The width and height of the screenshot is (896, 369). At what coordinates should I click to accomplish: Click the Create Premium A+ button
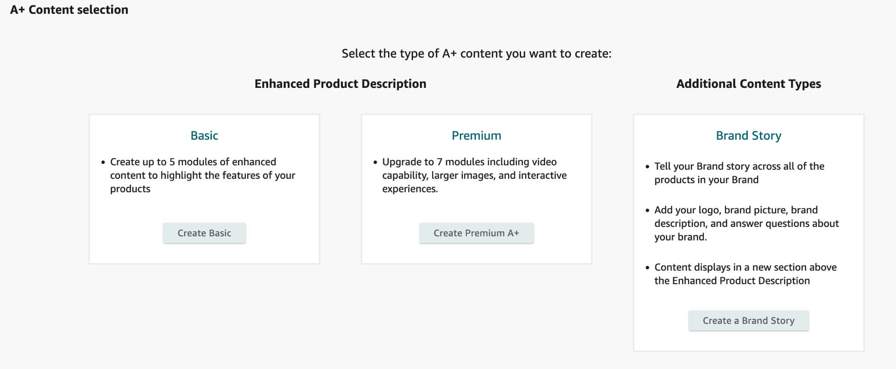(x=476, y=233)
